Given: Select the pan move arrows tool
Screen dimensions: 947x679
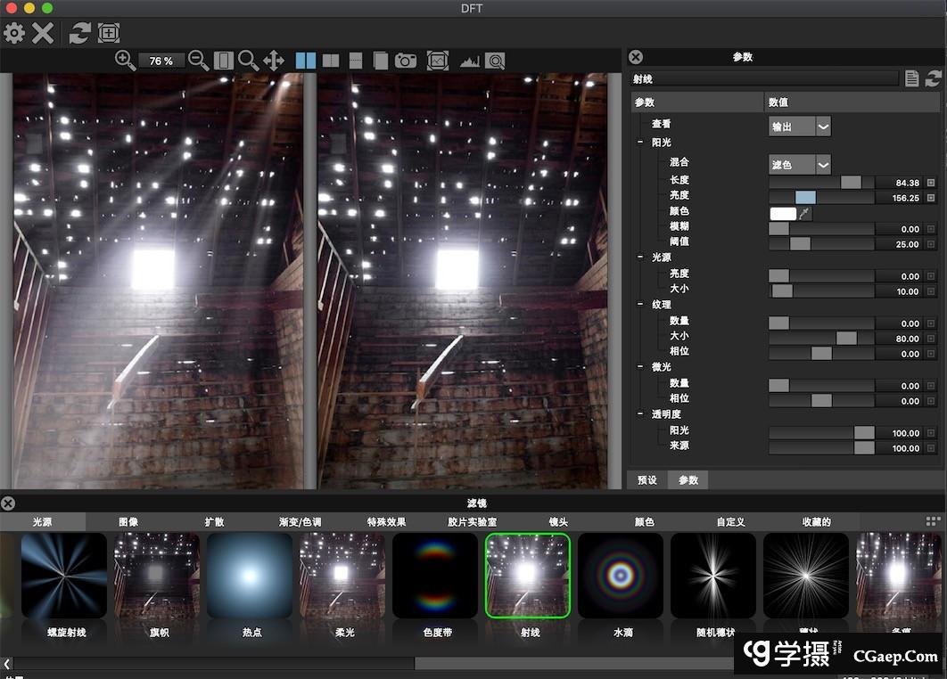Looking at the screenshot, I should point(274,61).
